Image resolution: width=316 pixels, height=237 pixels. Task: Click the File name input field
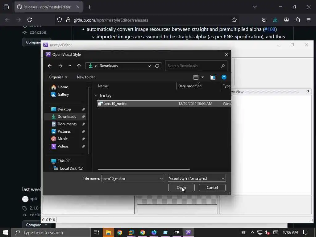[130, 179]
